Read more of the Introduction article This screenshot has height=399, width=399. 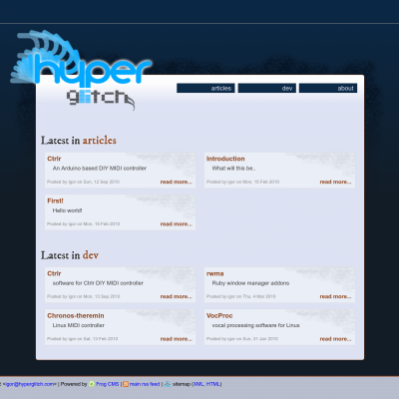pos(335,182)
